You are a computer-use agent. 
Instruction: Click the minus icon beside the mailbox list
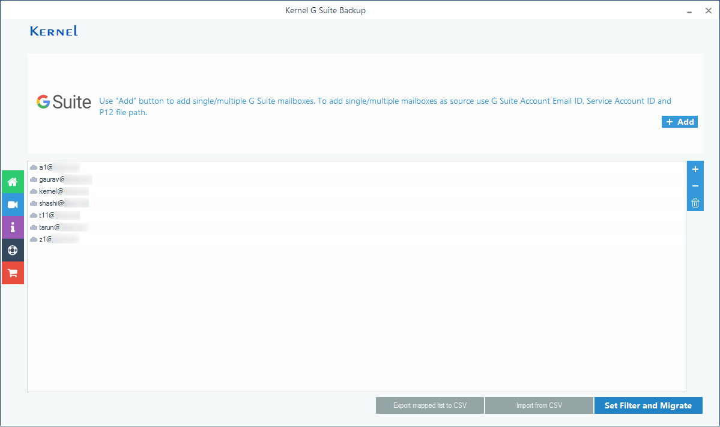tap(695, 186)
